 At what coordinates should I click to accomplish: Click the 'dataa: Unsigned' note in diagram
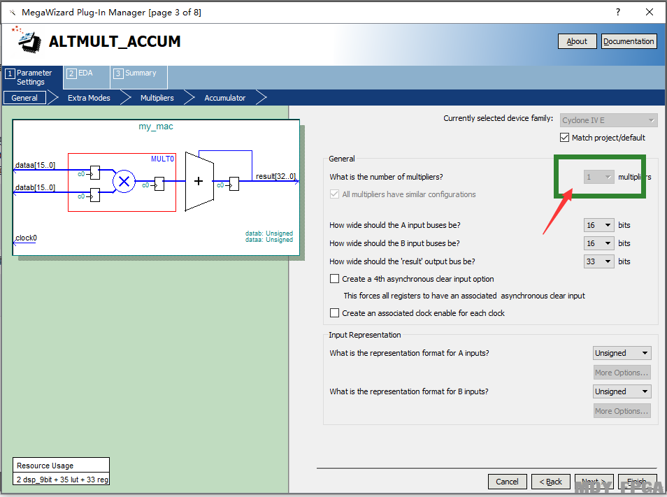pos(269,240)
